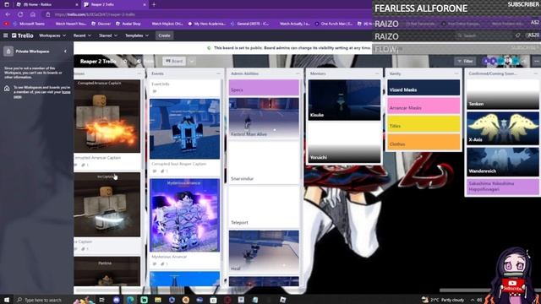Open the My Hero Academia bookmark
This screenshot has width=541, height=304.
[x=207, y=24]
